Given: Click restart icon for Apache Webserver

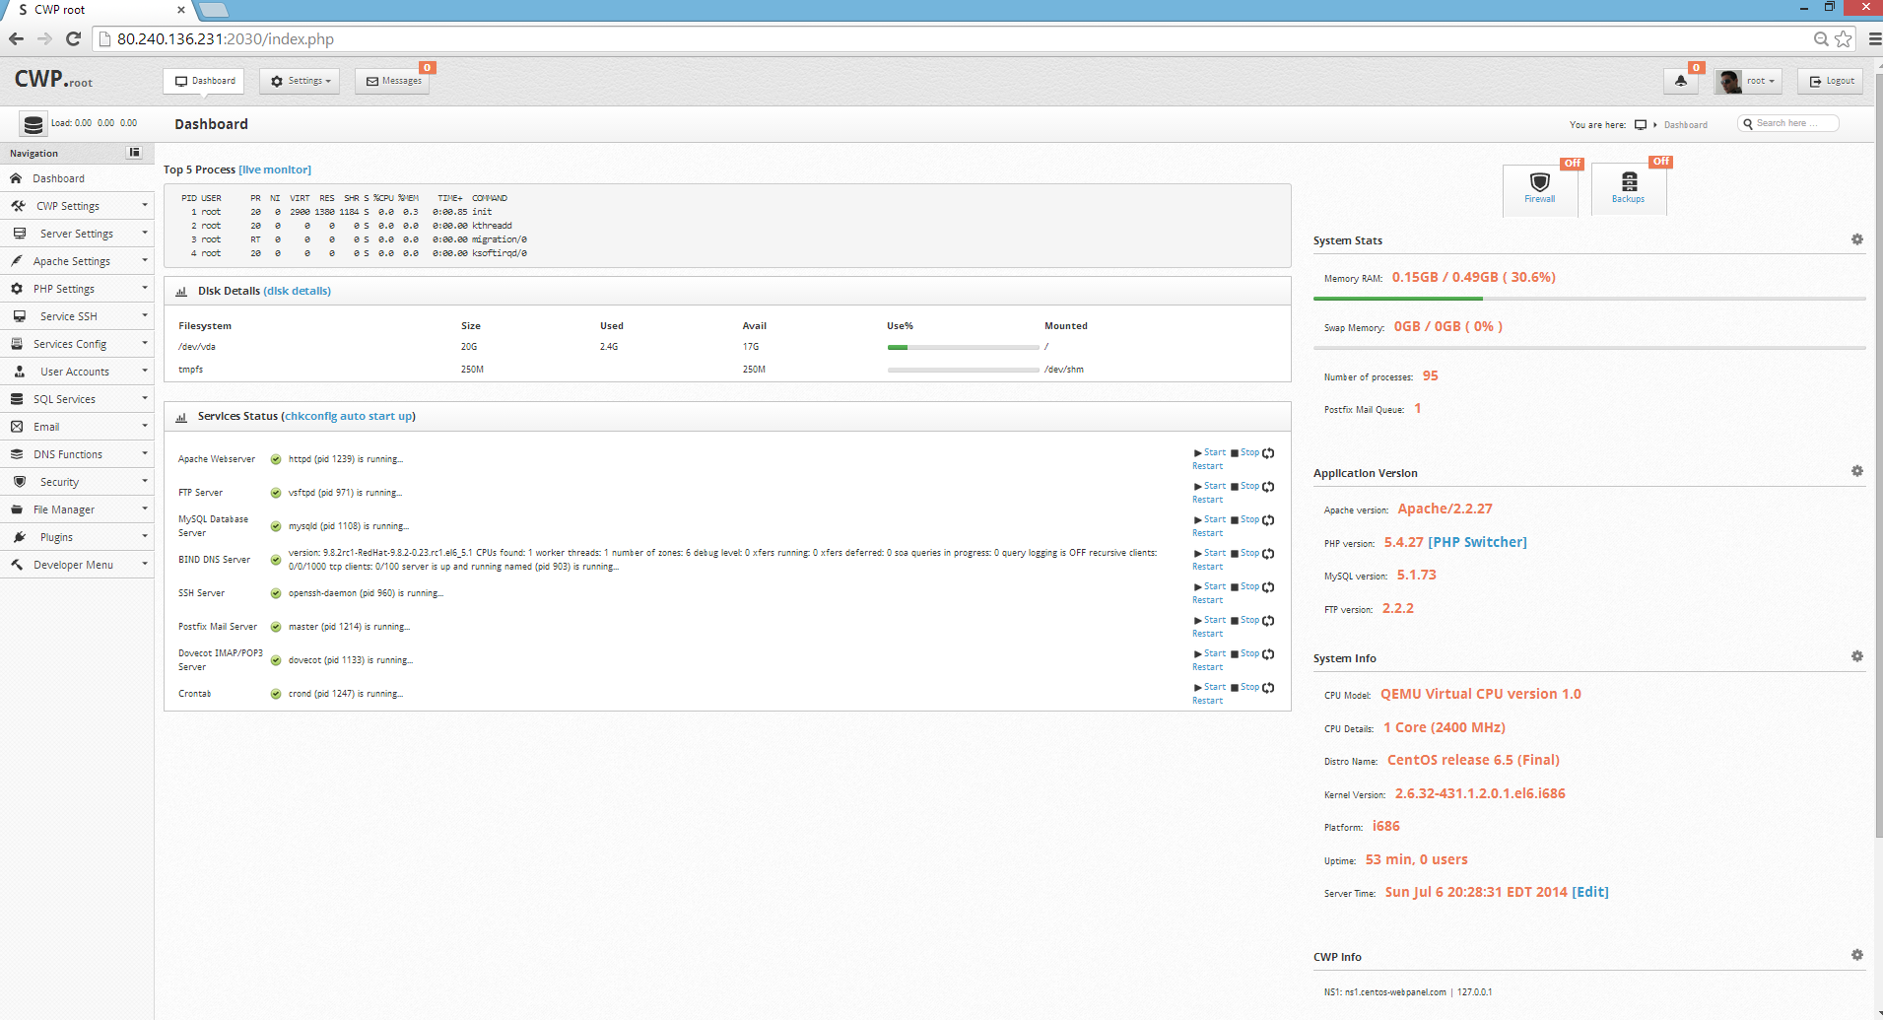Looking at the screenshot, I should coord(1269,453).
